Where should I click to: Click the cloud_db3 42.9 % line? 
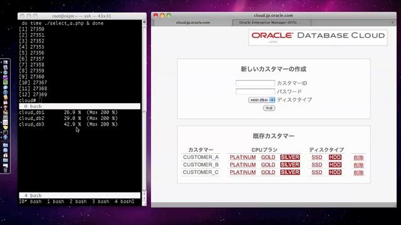pos(68,124)
